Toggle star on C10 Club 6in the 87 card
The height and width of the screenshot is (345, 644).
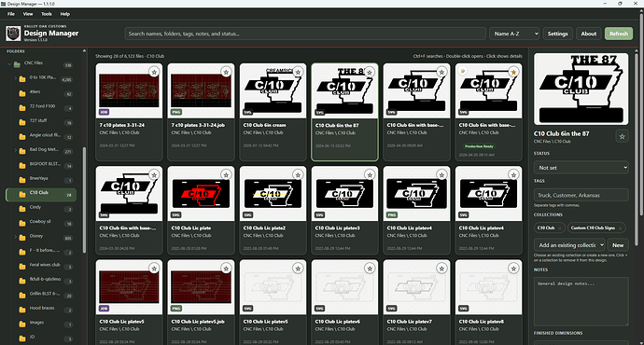(x=370, y=72)
